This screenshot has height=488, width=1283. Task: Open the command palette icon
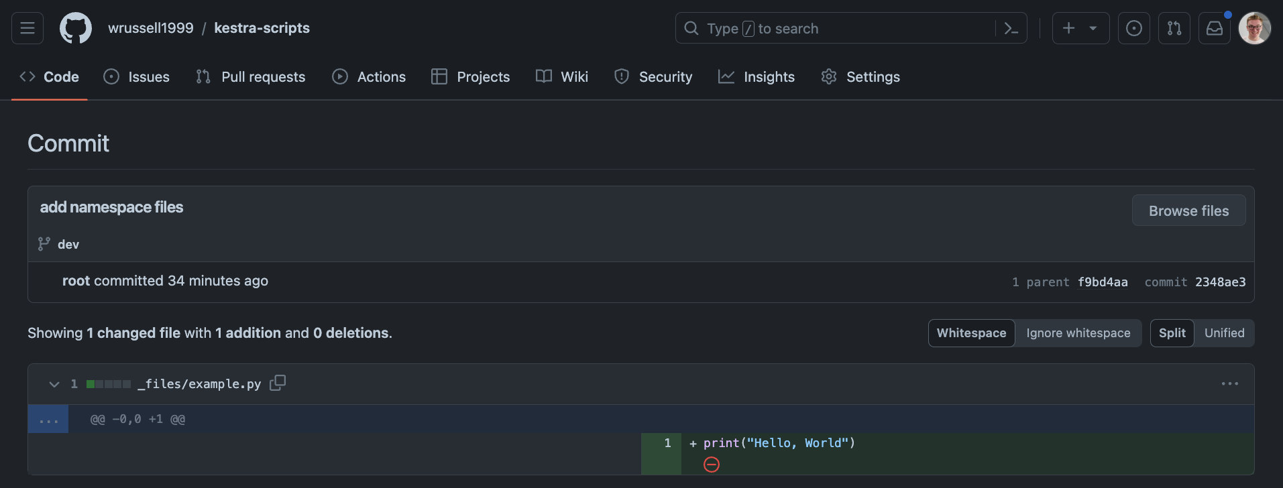coord(1011,28)
